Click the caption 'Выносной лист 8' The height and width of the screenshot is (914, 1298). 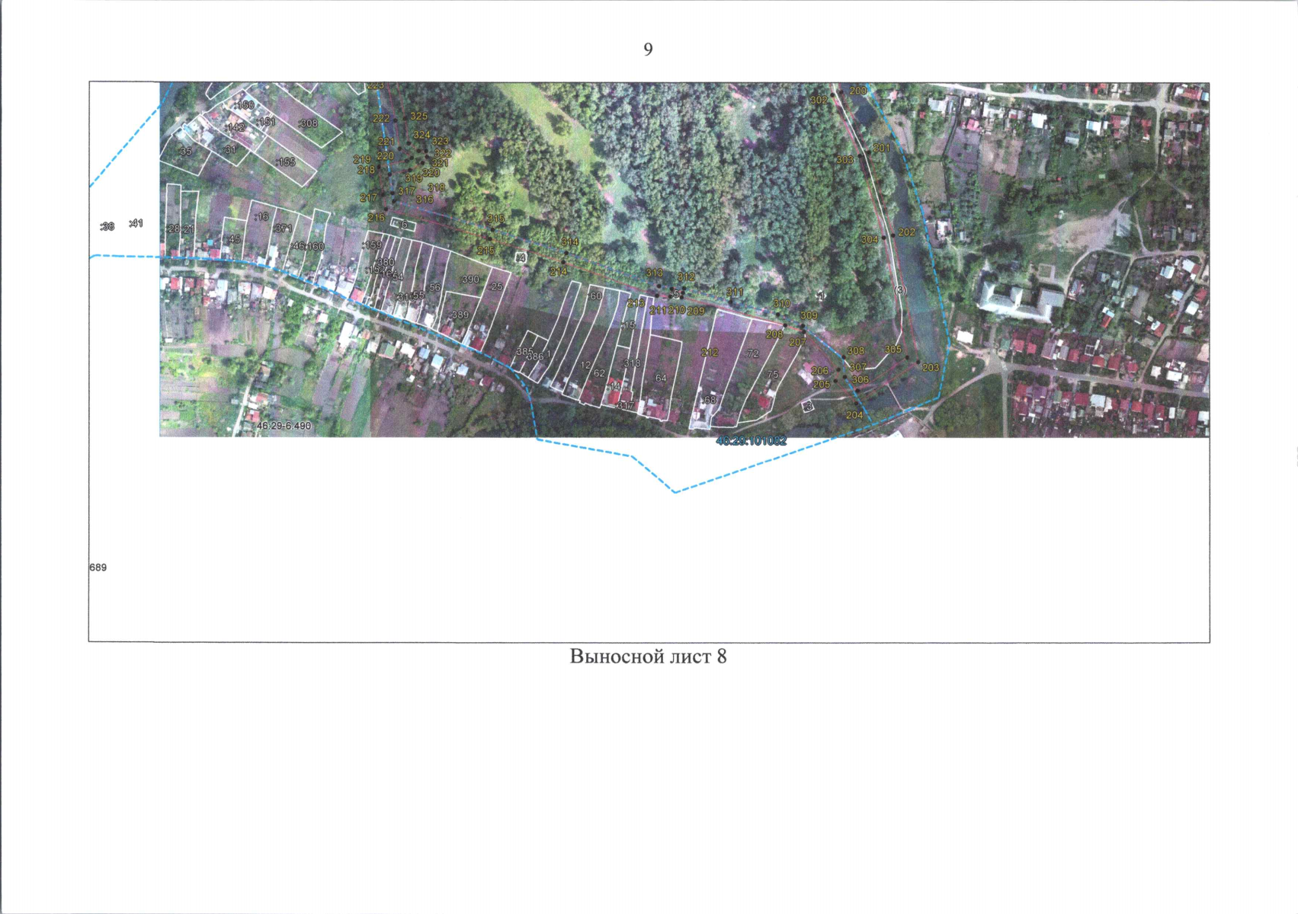pyautogui.click(x=648, y=657)
